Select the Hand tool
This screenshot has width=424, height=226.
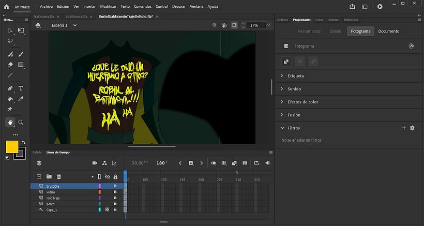(x=10, y=123)
